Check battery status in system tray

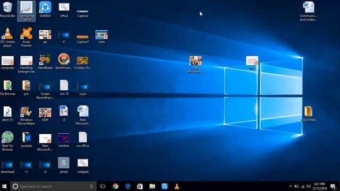point(296,186)
